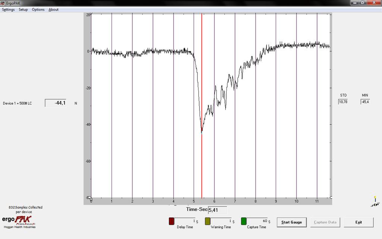382x239 pixels.
Task: Close the ErgoPAK window
Action: [374, 3]
